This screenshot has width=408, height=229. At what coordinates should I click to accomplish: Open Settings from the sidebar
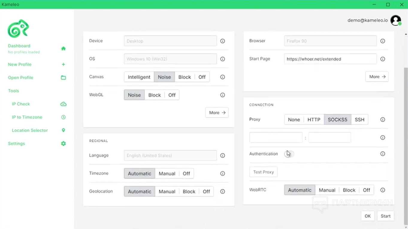pyautogui.click(x=16, y=144)
